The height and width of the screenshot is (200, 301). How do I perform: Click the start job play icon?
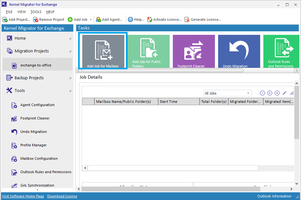pyautogui.click(x=270, y=93)
